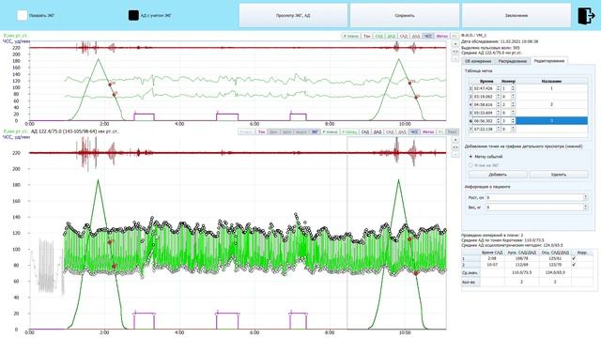The height and width of the screenshot is (338, 601).
Task: Click time stepper for row 05:33.604
Action: coord(499,113)
